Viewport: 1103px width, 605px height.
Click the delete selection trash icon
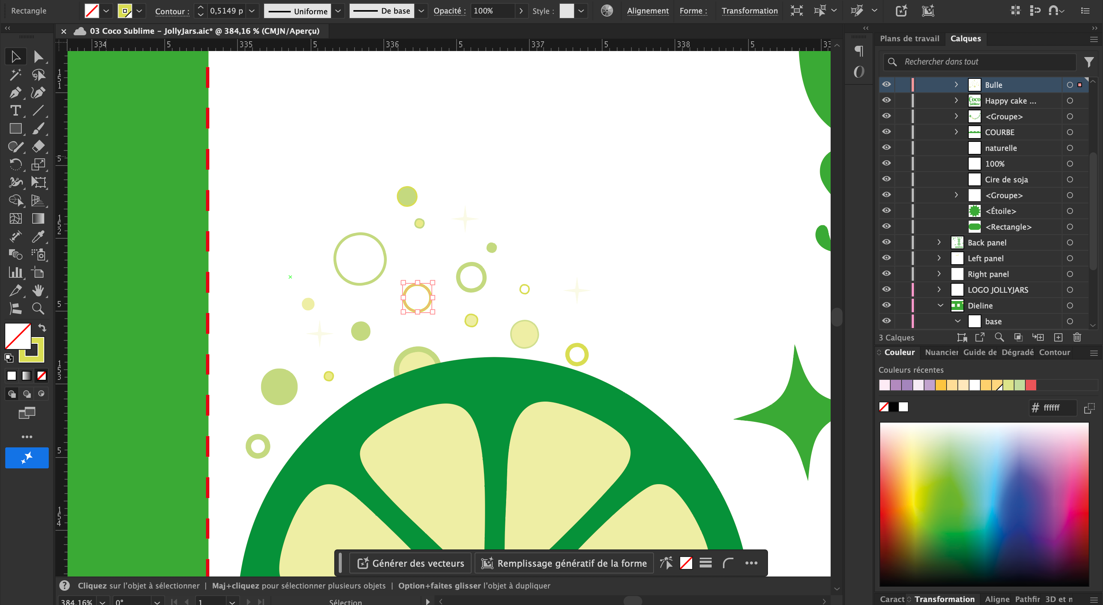(x=1077, y=338)
